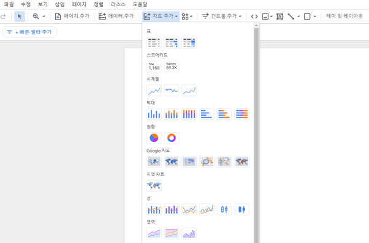
Task: Click the zoom magnifier icon
Action: coord(36,17)
